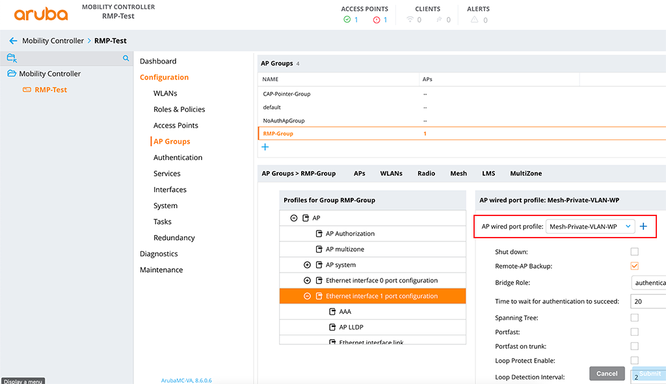Click the filter folder icon above the sidebar
The width and height of the screenshot is (666, 384).
pyautogui.click(x=10, y=58)
